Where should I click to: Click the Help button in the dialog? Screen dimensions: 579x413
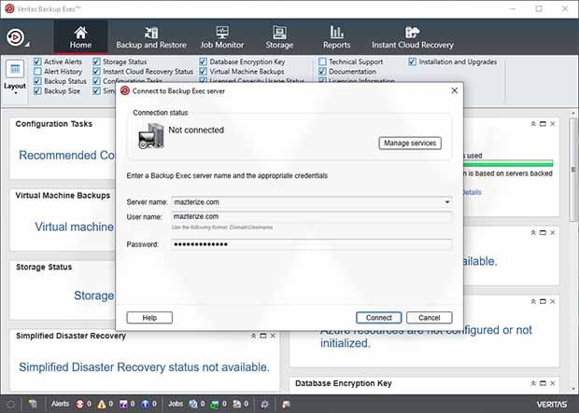tap(149, 318)
